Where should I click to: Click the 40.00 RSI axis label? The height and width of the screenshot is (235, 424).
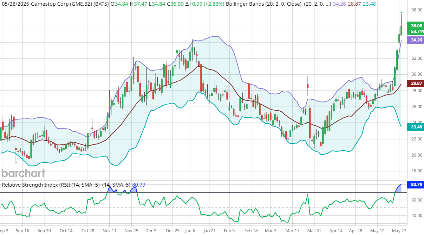point(416,216)
